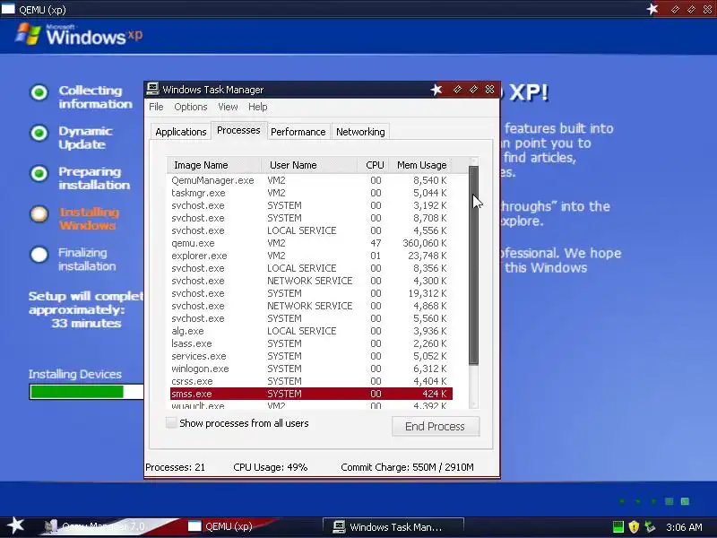This screenshot has width=717, height=538.
Task: Select the services.exe process
Action: [x=311, y=356]
